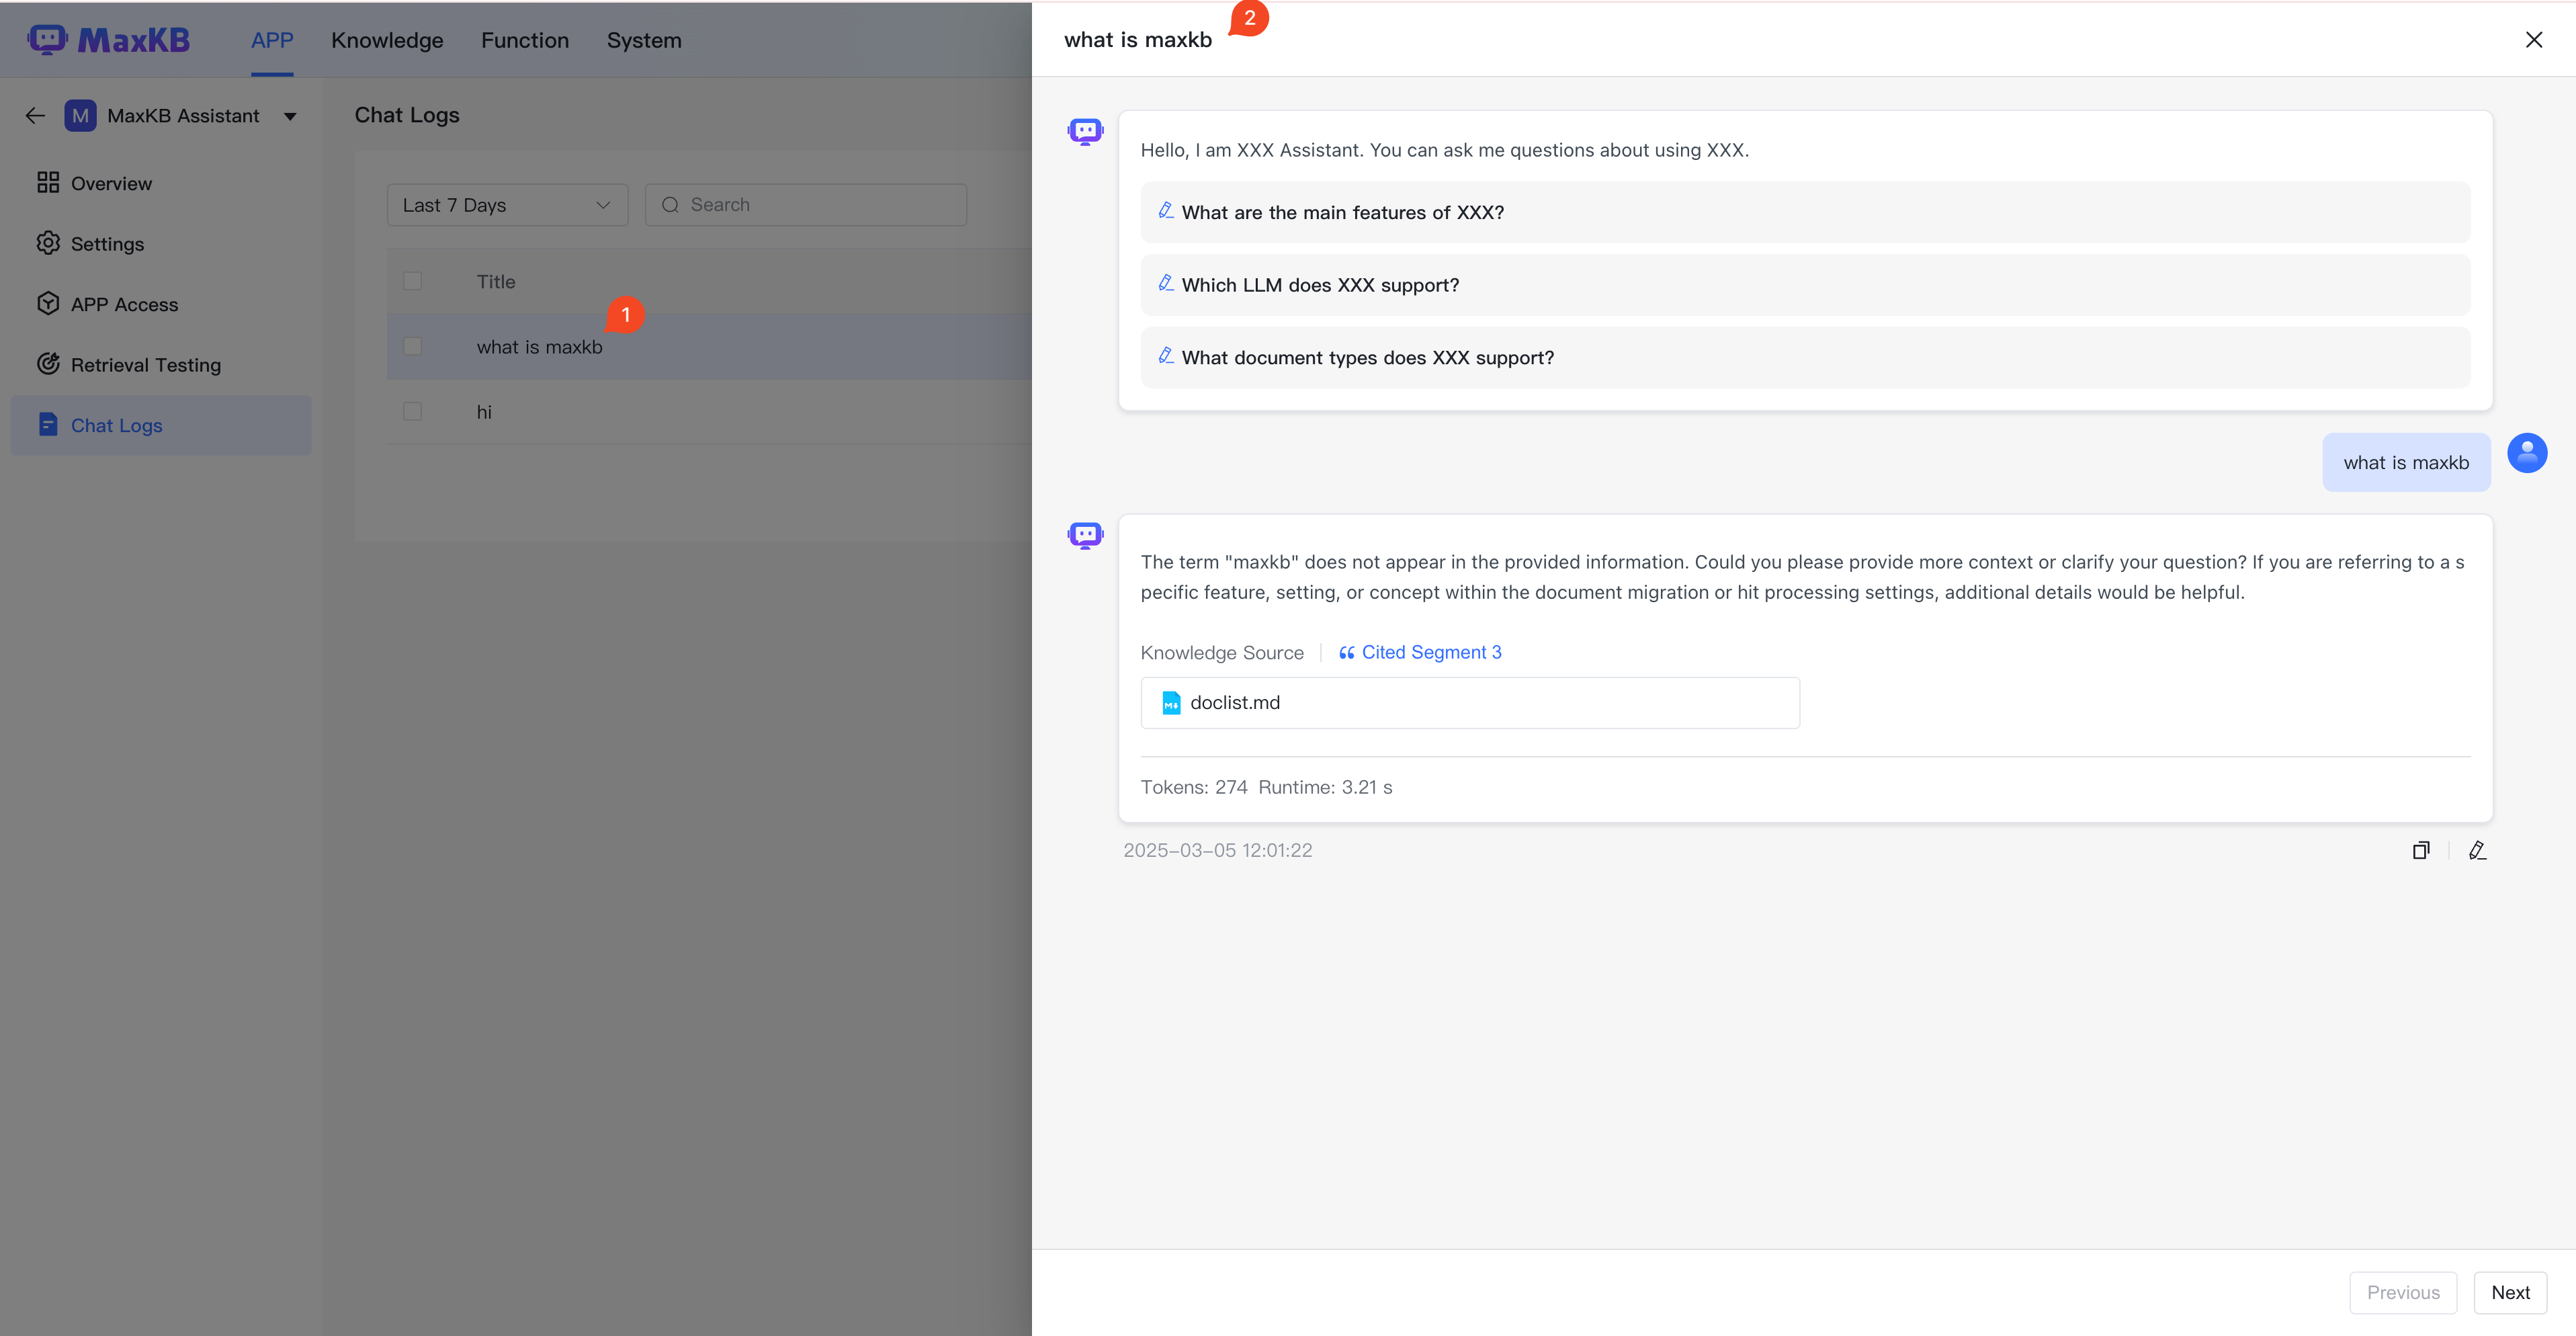
Task: Open Retrieval Testing in sidebar
Action: click(x=161, y=365)
